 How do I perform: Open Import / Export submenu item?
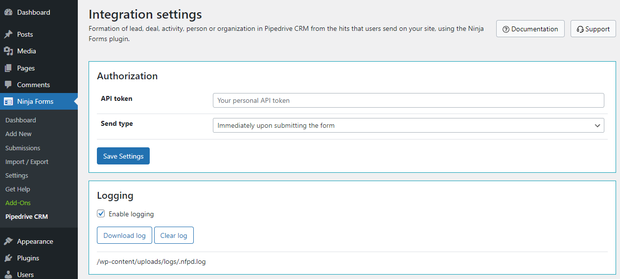(27, 162)
